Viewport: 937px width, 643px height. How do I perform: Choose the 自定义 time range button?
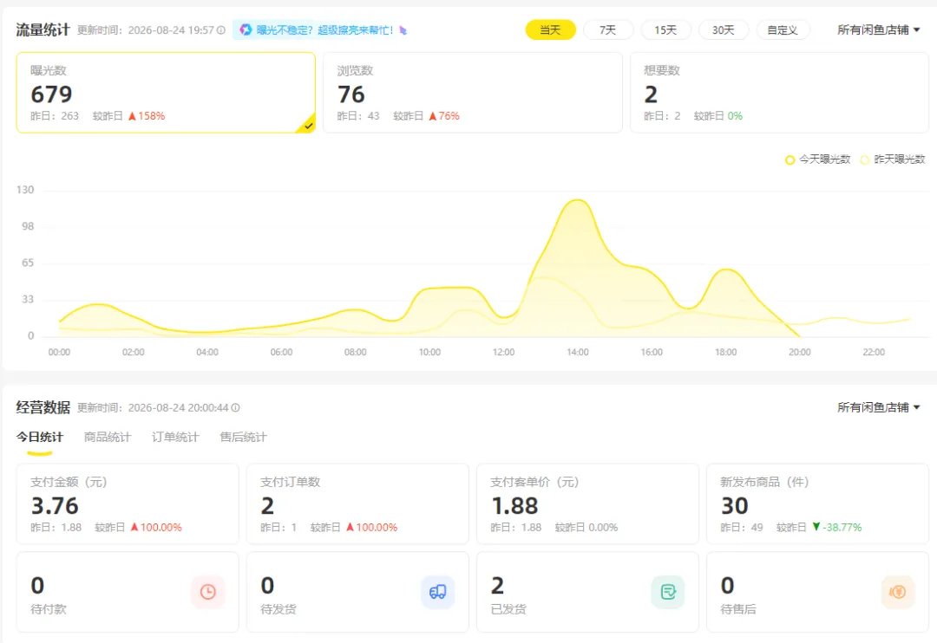click(783, 29)
